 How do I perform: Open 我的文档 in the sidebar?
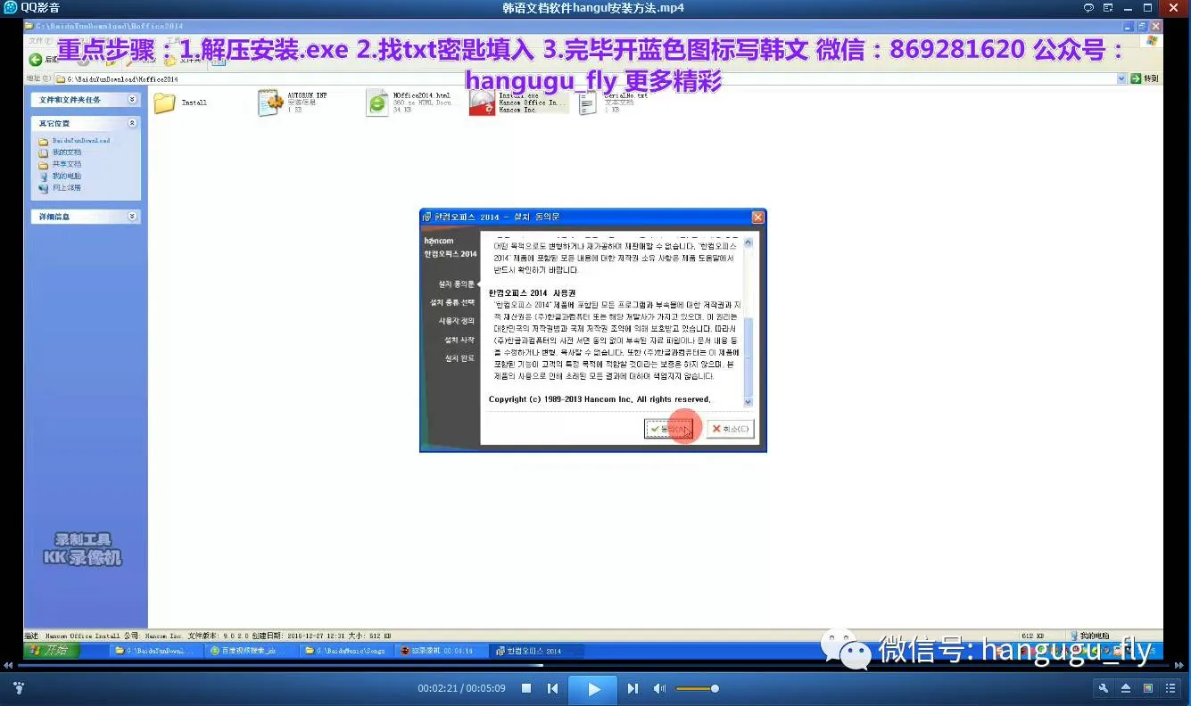click(66, 152)
